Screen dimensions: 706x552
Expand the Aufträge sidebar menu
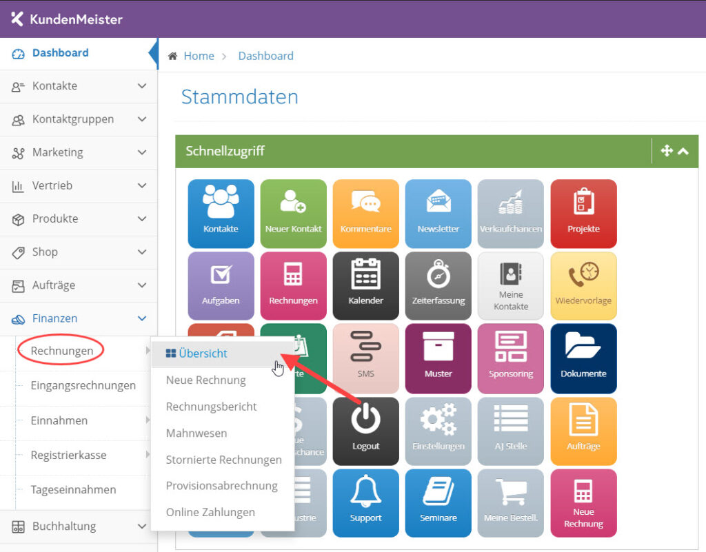(x=79, y=285)
